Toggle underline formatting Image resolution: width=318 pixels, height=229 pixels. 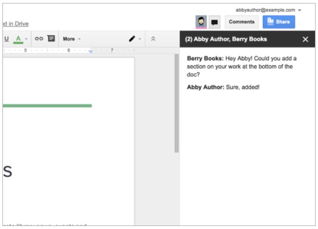(7, 39)
